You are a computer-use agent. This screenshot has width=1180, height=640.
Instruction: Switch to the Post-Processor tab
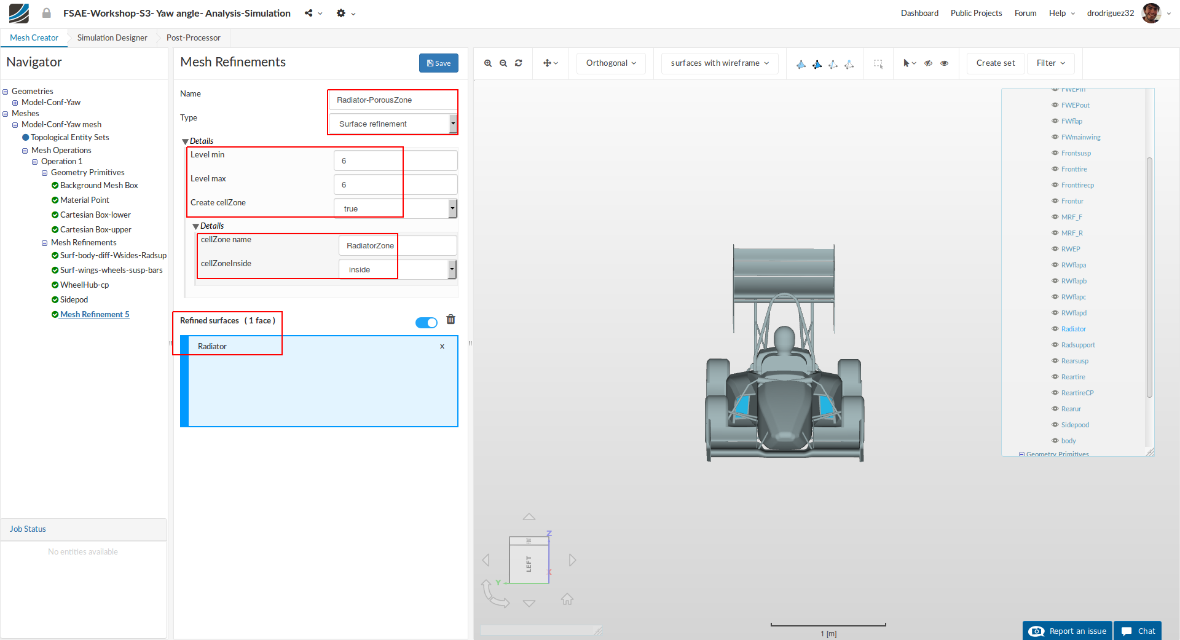(x=194, y=38)
